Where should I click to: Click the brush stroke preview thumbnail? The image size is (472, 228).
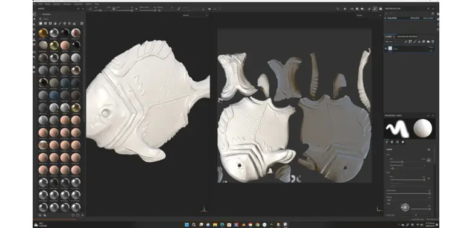(x=397, y=128)
